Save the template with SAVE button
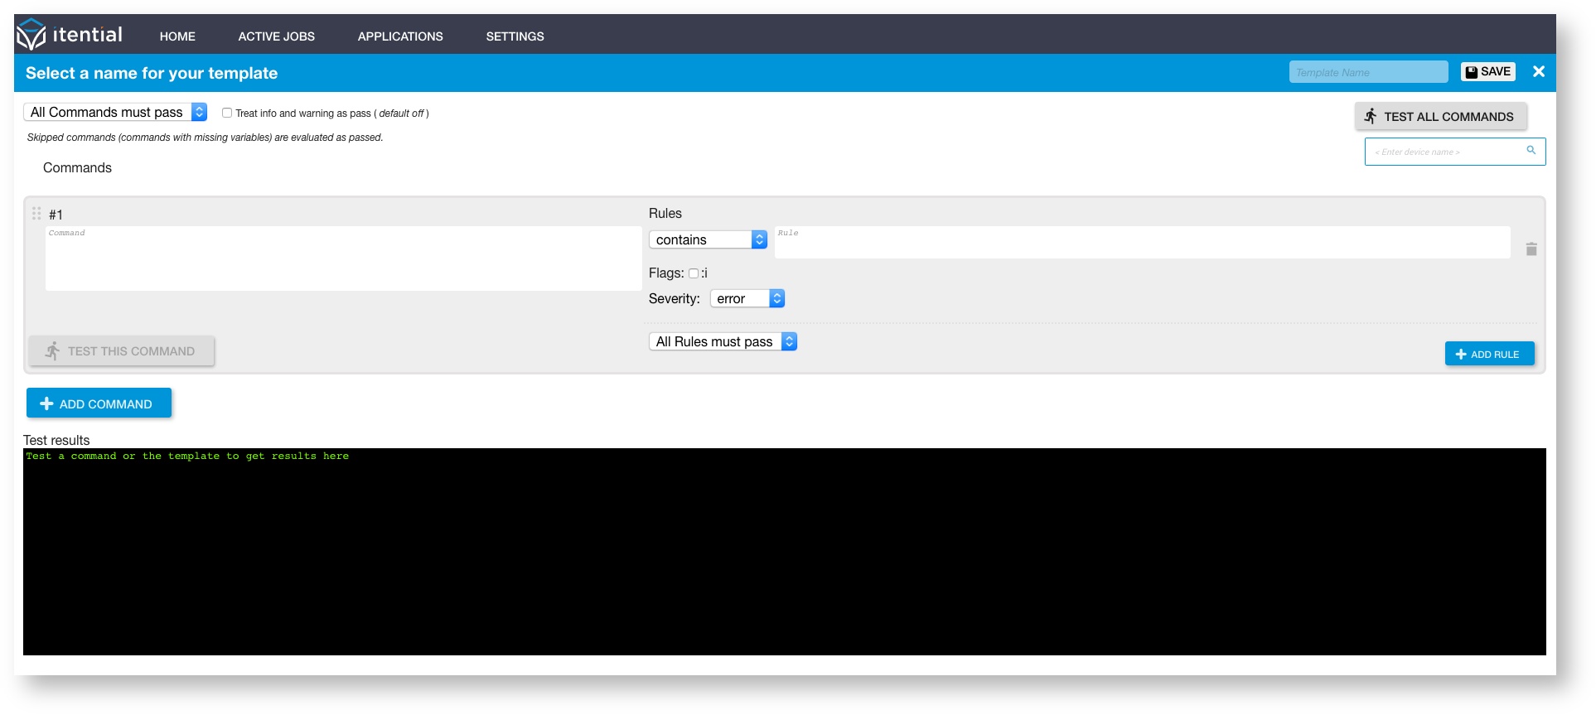 click(x=1488, y=72)
